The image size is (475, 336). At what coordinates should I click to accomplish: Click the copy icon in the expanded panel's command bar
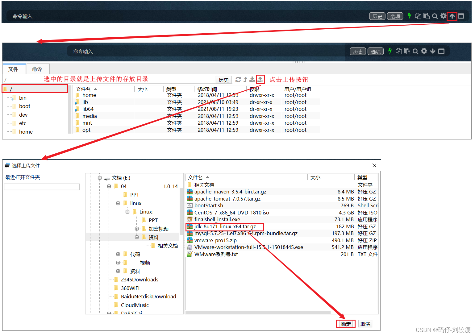click(399, 51)
